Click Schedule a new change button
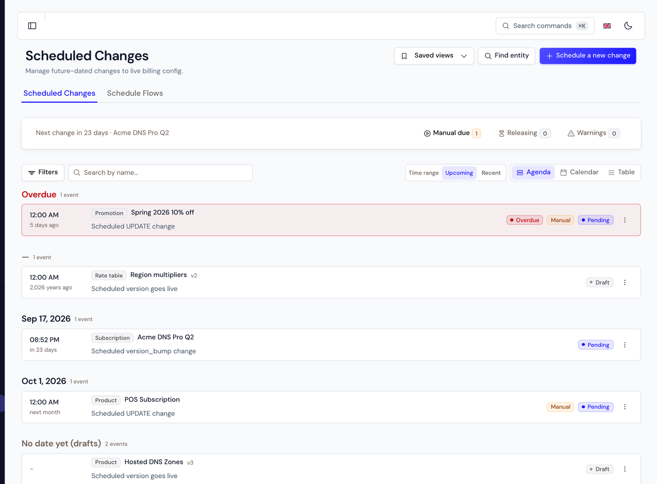This screenshot has width=657, height=484. [588, 56]
